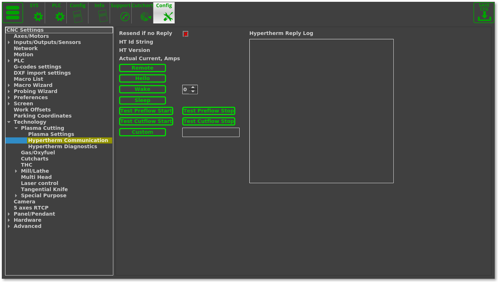This screenshot has width=498, height=282.
Task: Select the Config wrench-and-screwdriver icon
Action: [x=168, y=17]
